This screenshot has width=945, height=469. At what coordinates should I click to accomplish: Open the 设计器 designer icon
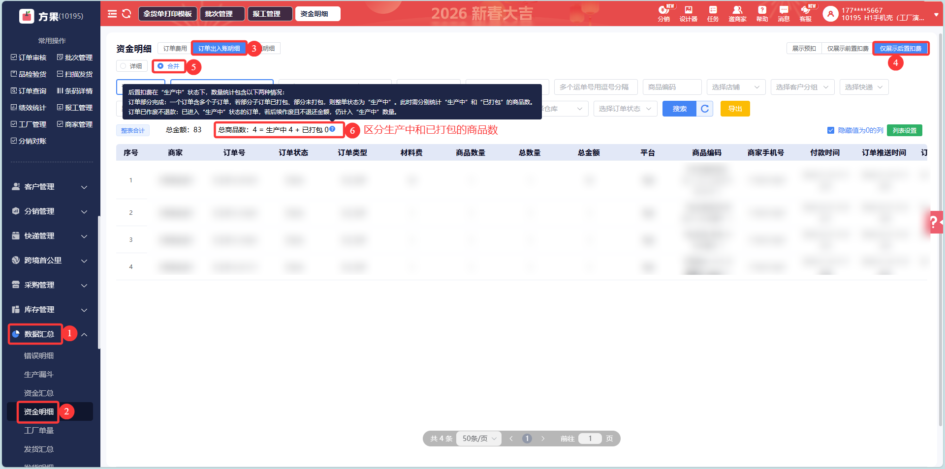(688, 13)
